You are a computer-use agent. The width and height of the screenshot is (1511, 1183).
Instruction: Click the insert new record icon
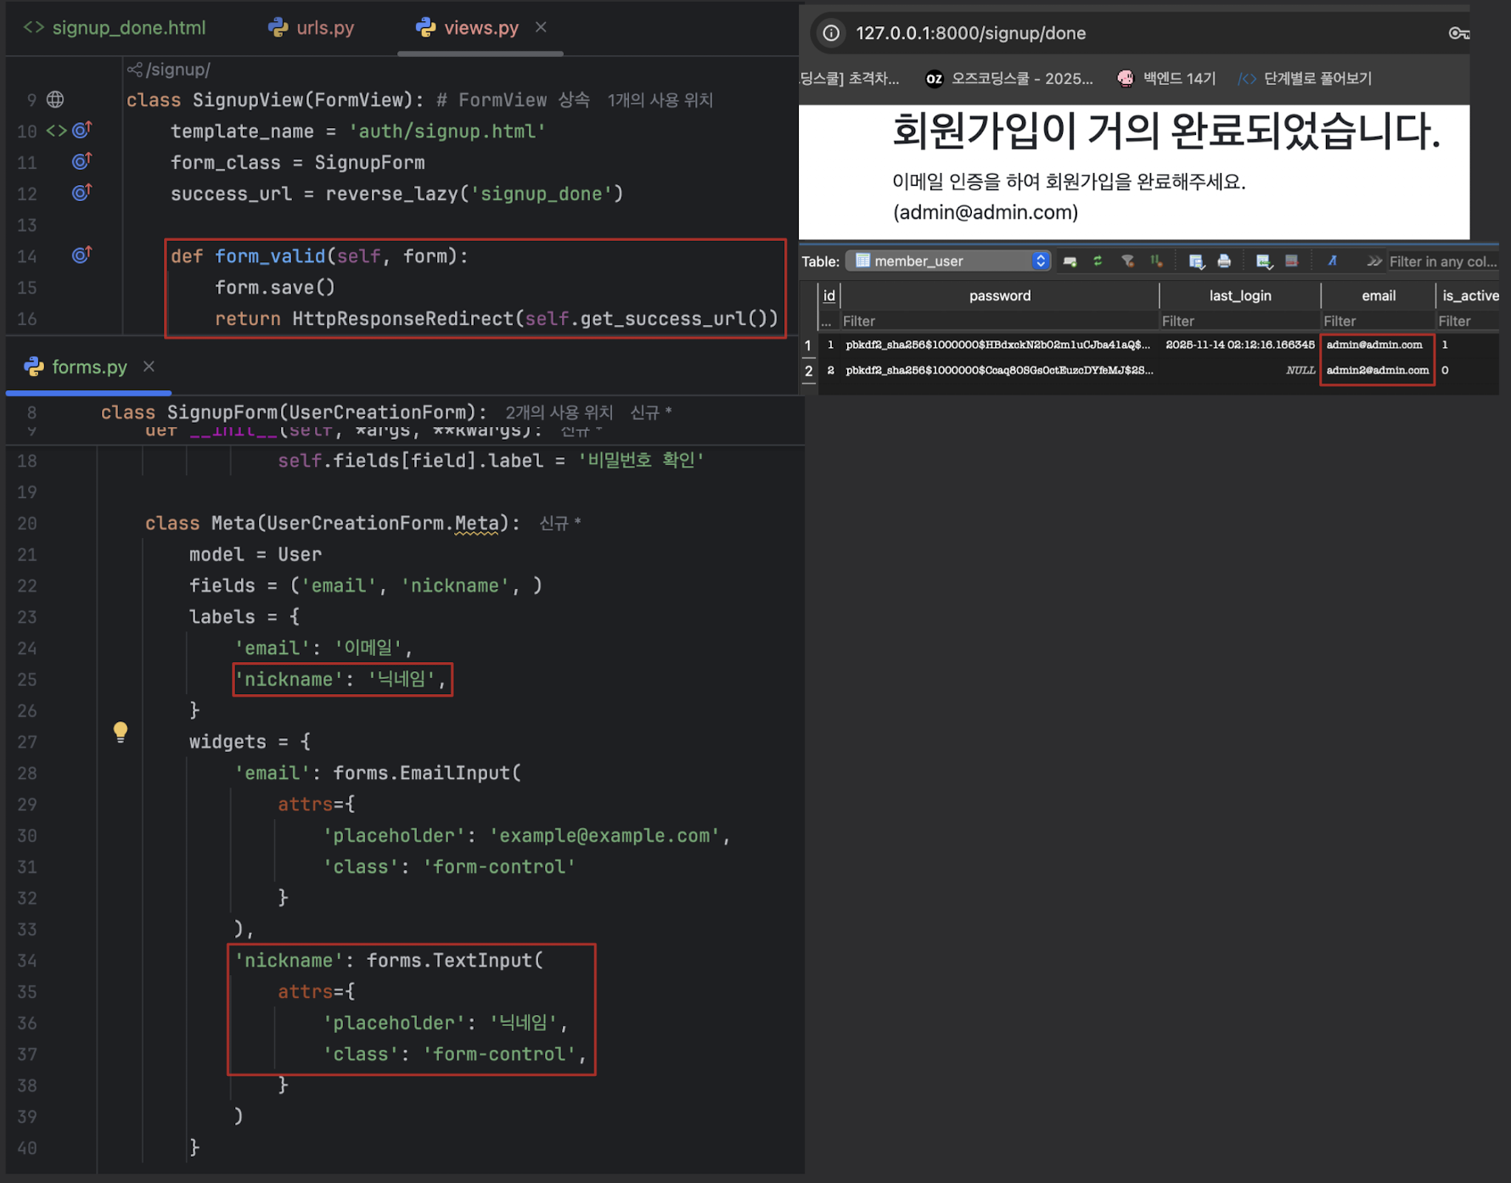point(1264,261)
